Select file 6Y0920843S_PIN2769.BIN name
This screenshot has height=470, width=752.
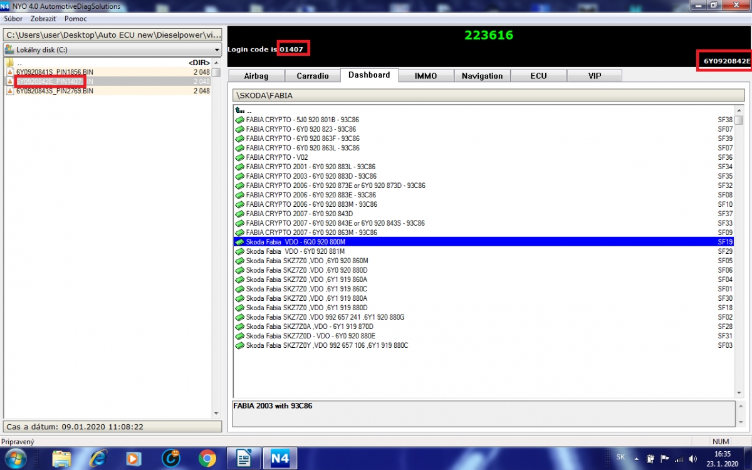pos(55,91)
